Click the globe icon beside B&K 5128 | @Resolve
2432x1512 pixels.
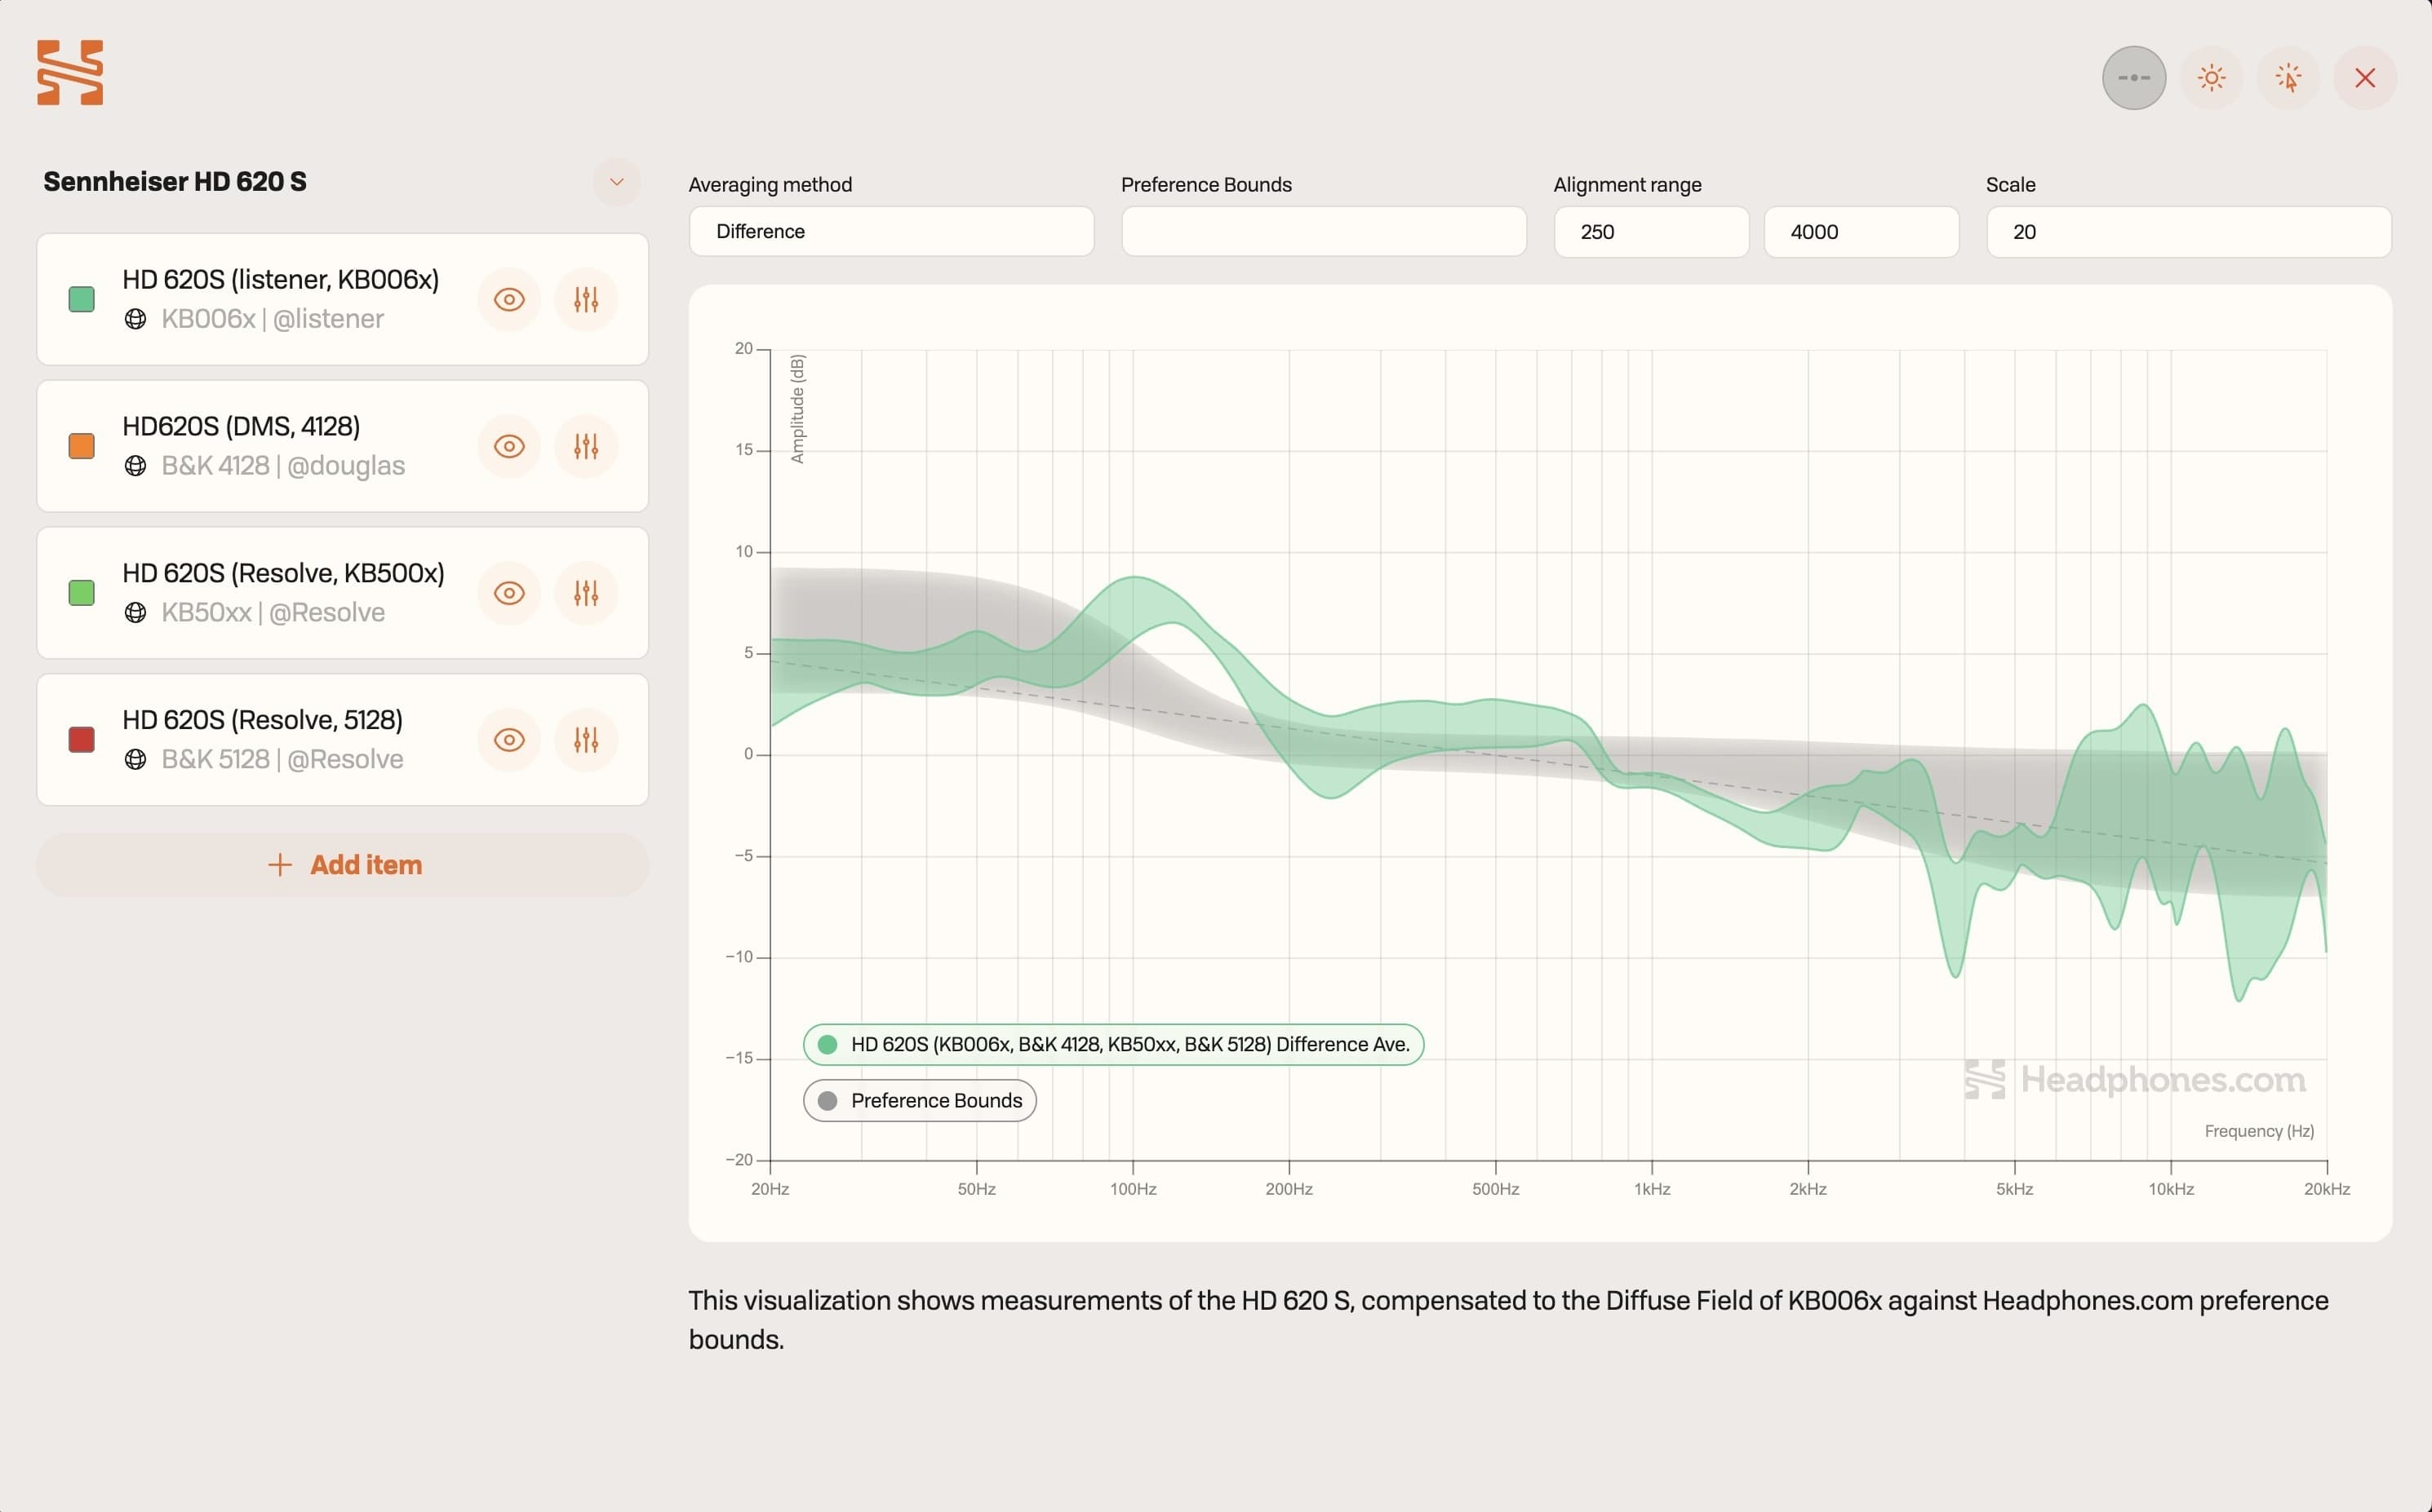pos(135,760)
